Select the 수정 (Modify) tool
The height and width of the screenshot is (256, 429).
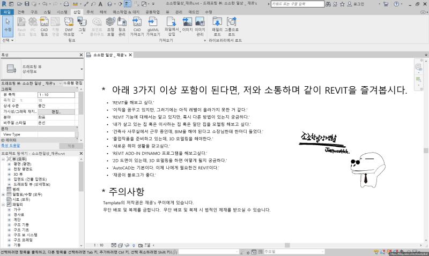click(x=8, y=26)
